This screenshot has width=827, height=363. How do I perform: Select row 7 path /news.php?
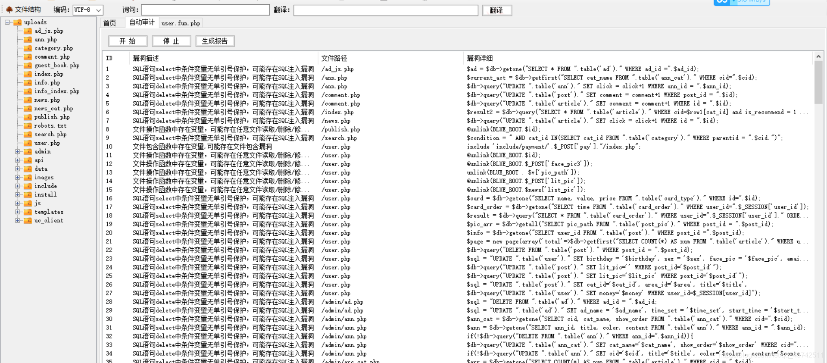tap(336, 121)
